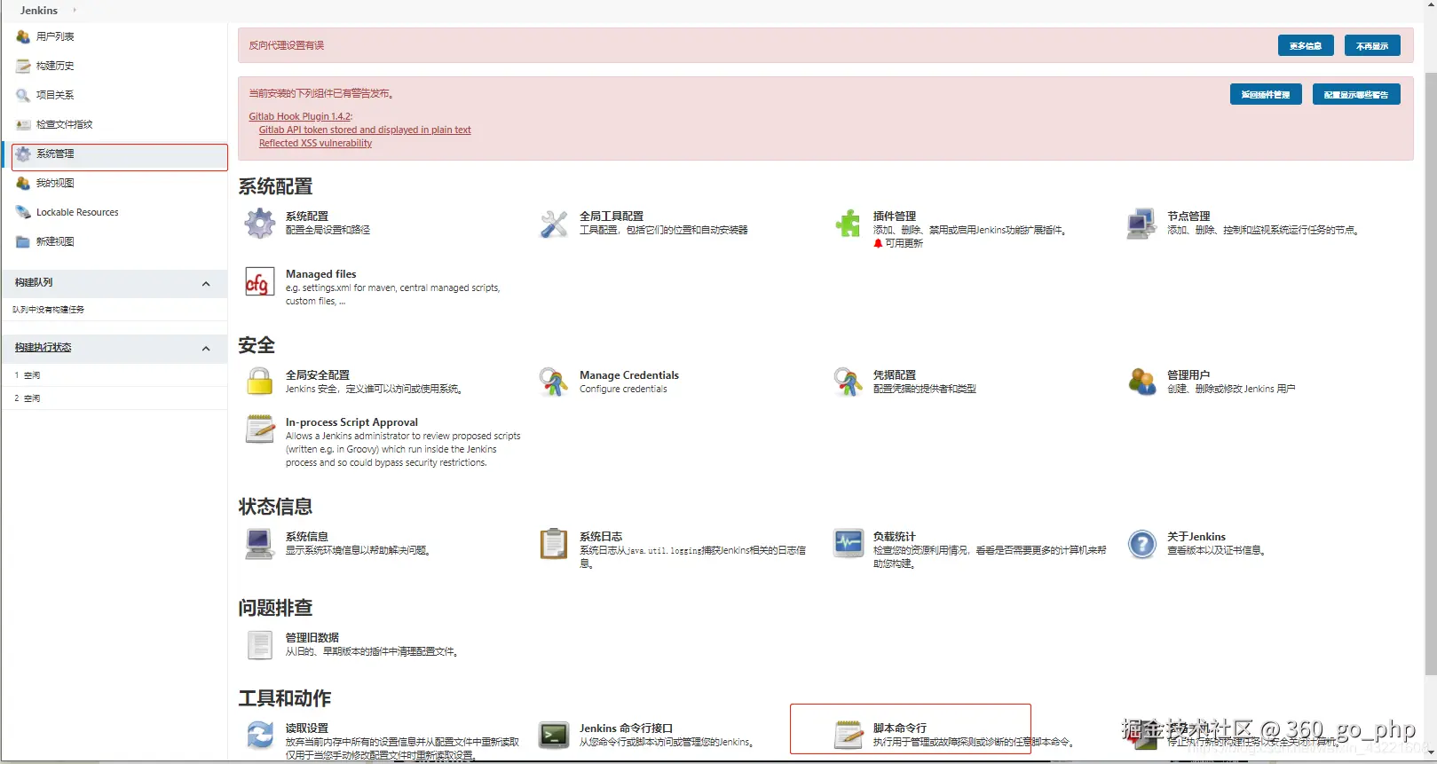Collapse the 构建队列 panel
The height and width of the screenshot is (764, 1437).
point(206,284)
